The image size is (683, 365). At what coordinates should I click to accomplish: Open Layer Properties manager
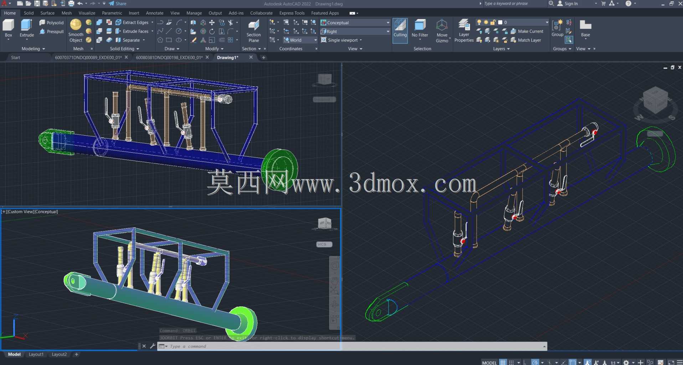click(x=464, y=31)
